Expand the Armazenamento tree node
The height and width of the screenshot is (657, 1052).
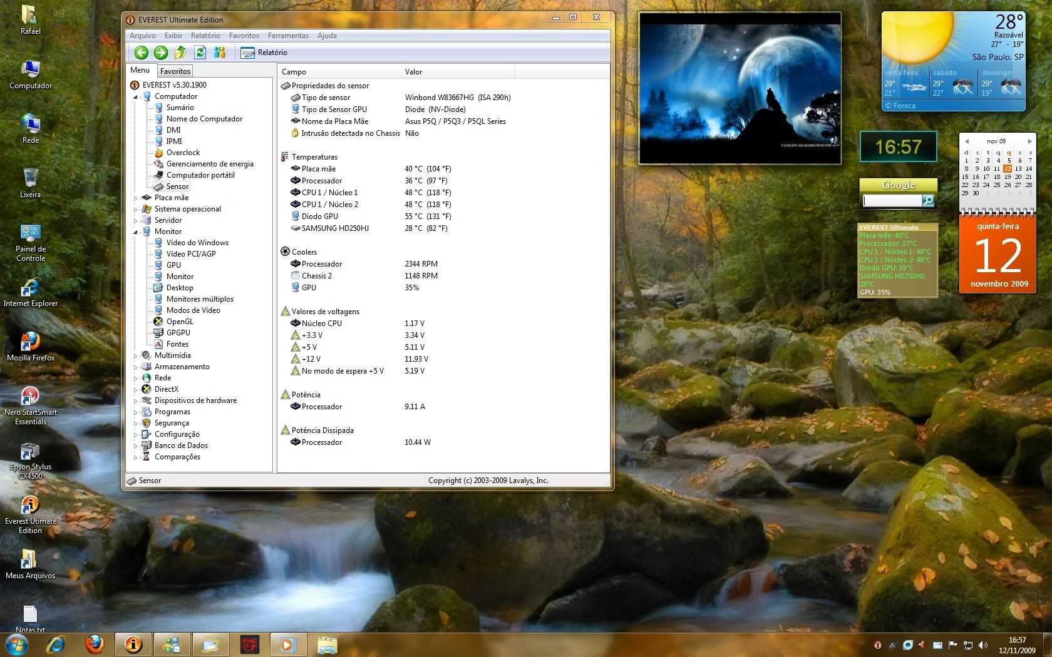coord(135,367)
